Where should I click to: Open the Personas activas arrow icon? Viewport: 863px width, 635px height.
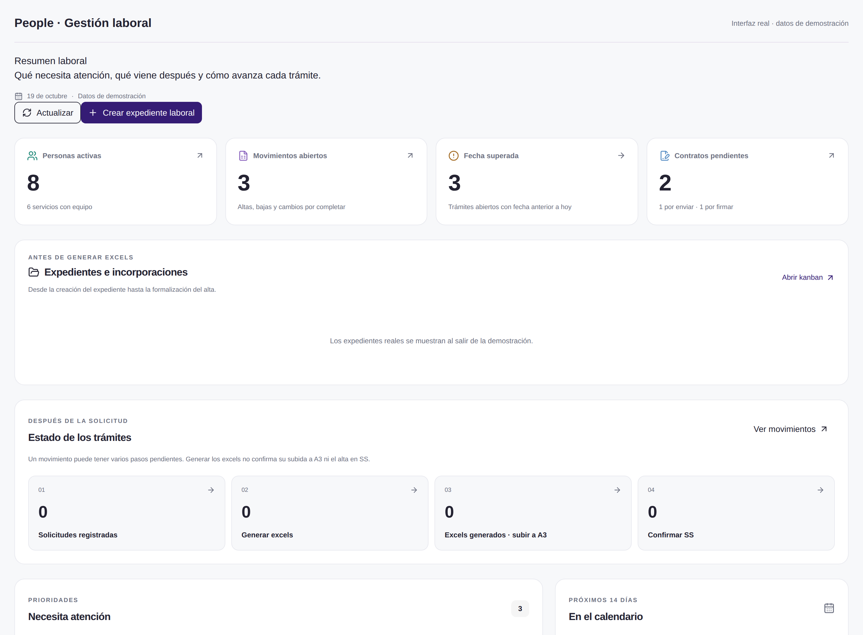pos(200,156)
